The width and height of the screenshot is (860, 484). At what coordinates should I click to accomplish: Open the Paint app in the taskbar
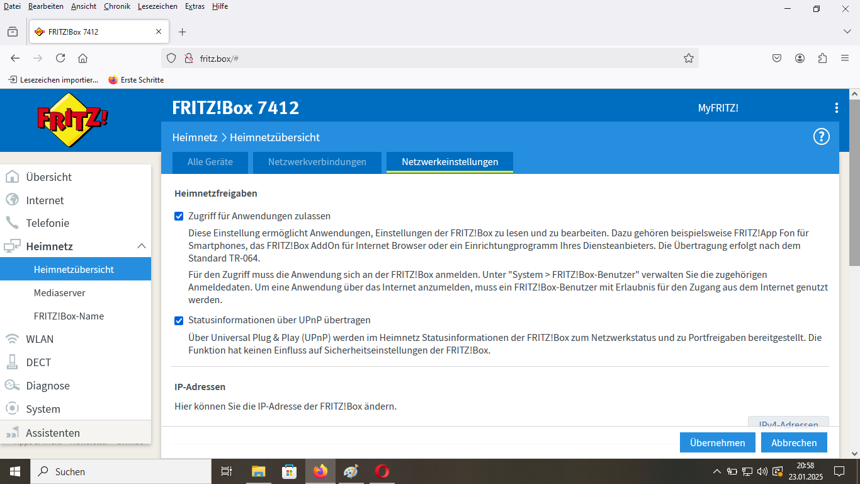351,471
